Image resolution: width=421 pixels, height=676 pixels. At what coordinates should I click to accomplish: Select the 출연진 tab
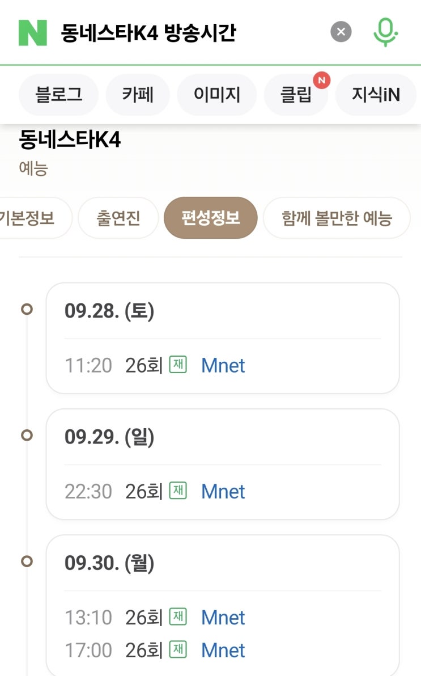[x=118, y=218]
